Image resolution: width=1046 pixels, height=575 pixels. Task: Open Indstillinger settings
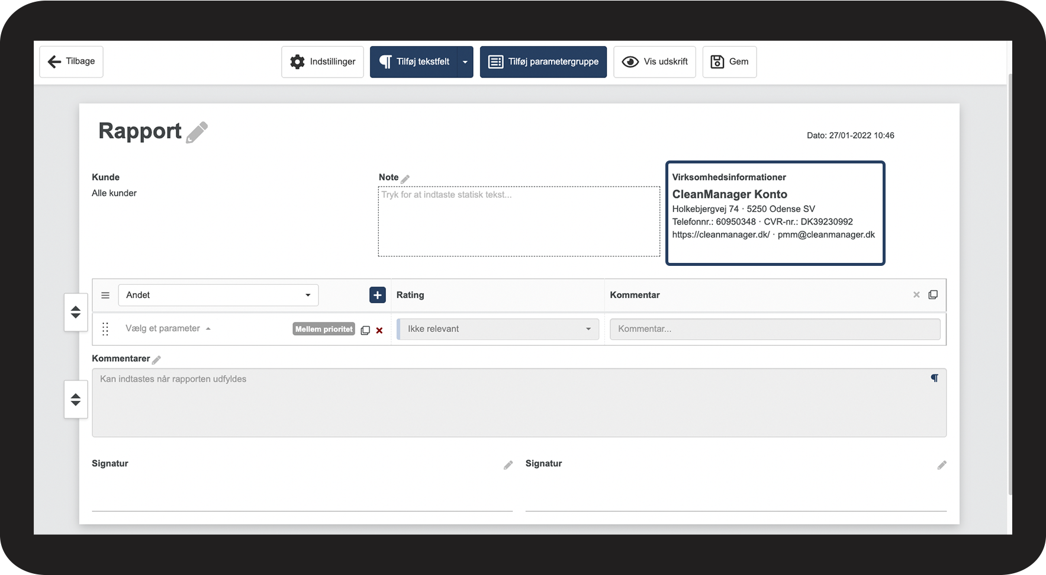(x=323, y=62)
